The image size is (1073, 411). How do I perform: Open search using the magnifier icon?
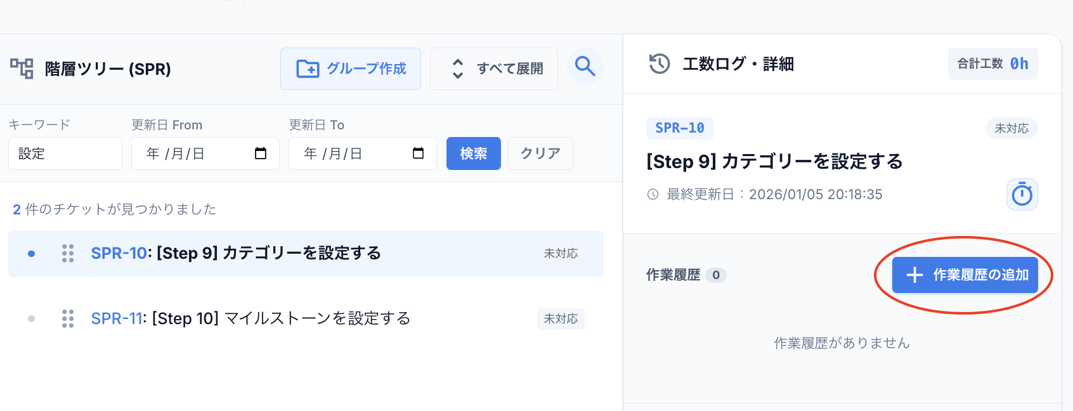pos(585,66)
